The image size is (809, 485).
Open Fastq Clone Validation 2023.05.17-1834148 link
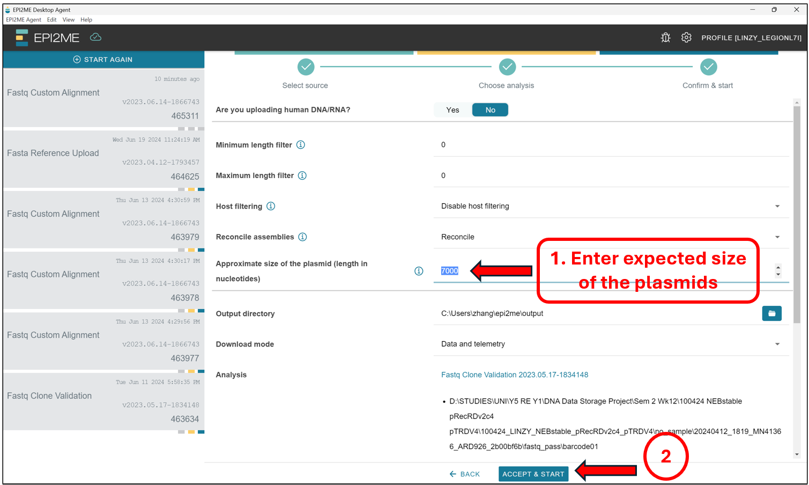point(515,374)
